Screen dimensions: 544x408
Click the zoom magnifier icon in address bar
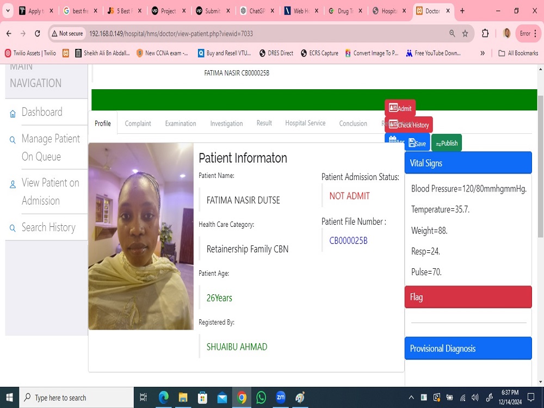(x=452, y=33)
